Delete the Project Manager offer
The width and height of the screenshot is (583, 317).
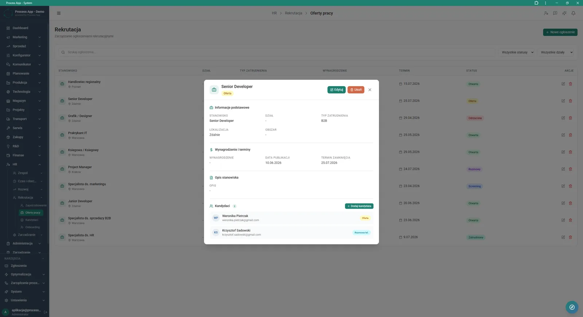[571, 169]
